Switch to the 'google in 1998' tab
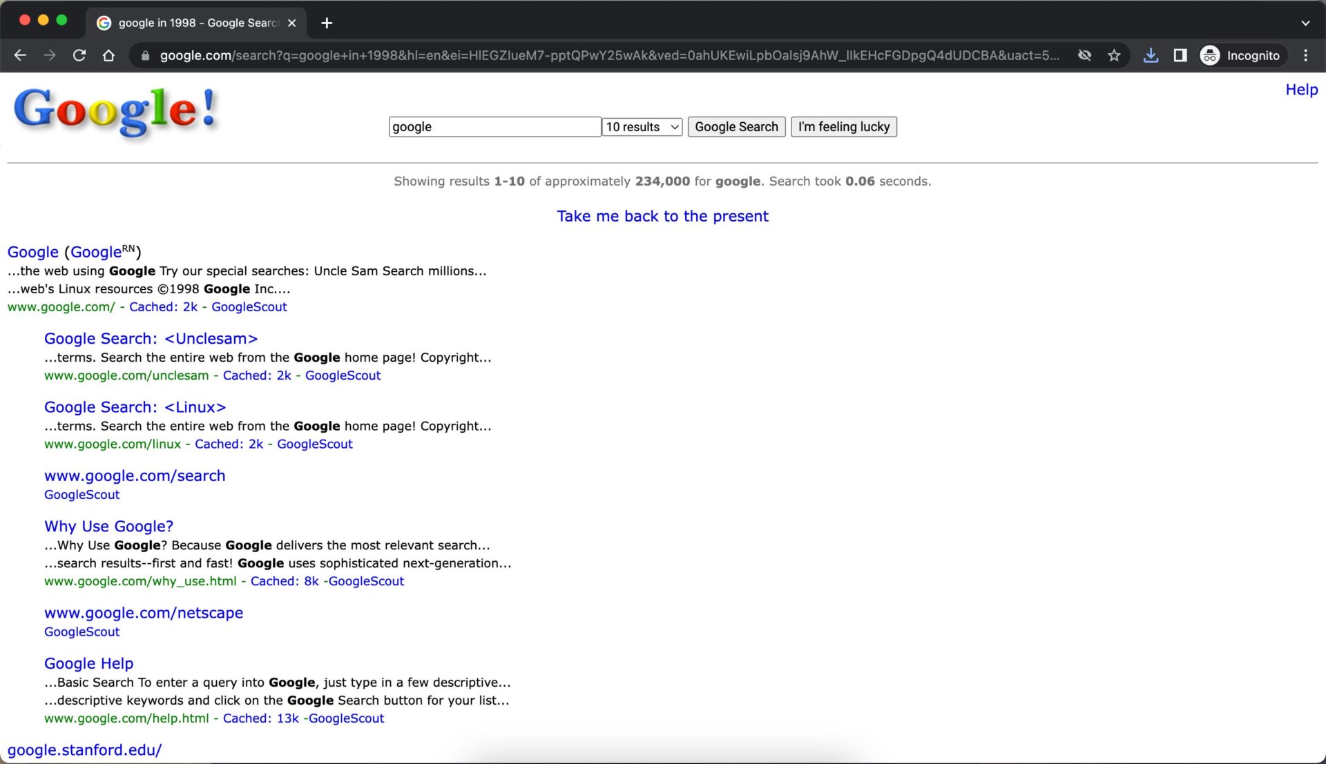 pyautogui.click(x=193, y=23)
